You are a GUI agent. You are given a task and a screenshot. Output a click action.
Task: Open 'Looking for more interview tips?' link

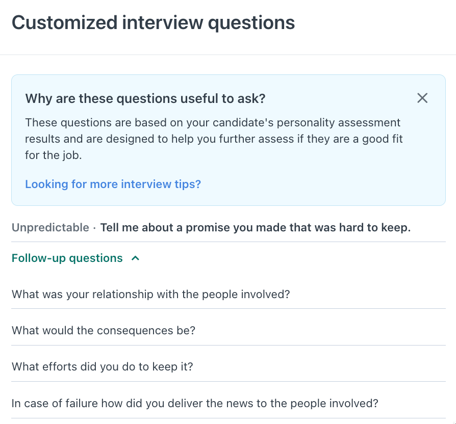click(113, 184)
